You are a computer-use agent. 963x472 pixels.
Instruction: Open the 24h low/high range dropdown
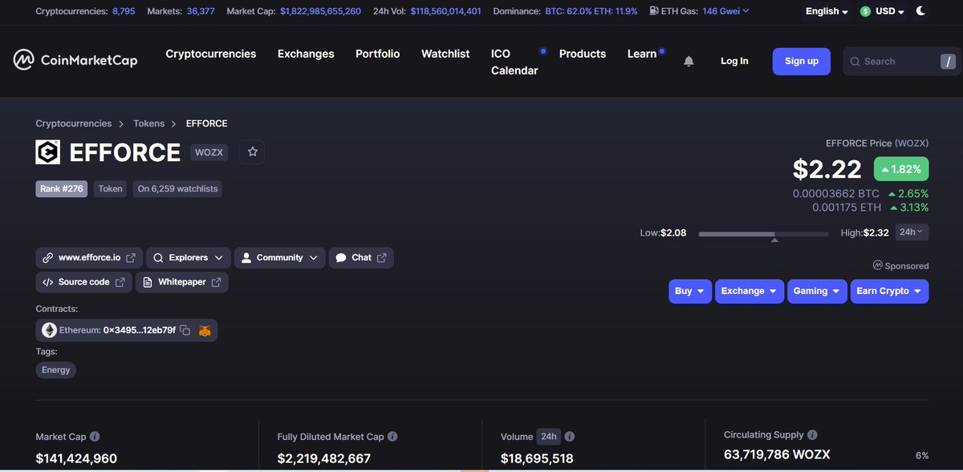point(911,232)
